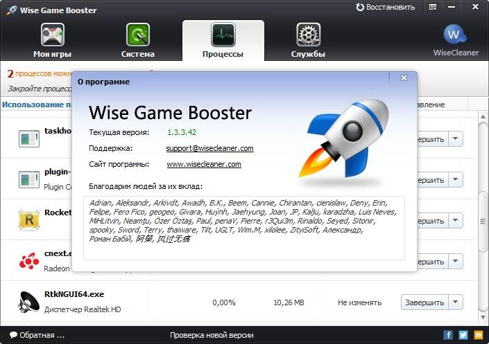The image size is (489, 344).
Task: Click the version number 1.3.3.42
Action: [x=182, y=132]
